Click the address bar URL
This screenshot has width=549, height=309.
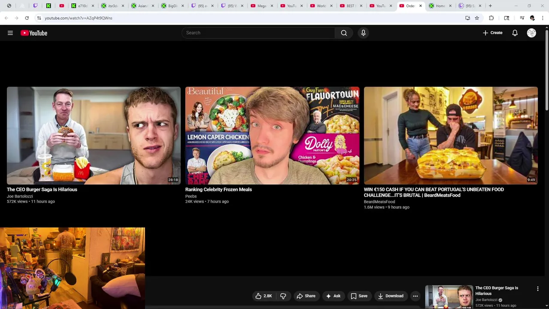tap(78, 18)
